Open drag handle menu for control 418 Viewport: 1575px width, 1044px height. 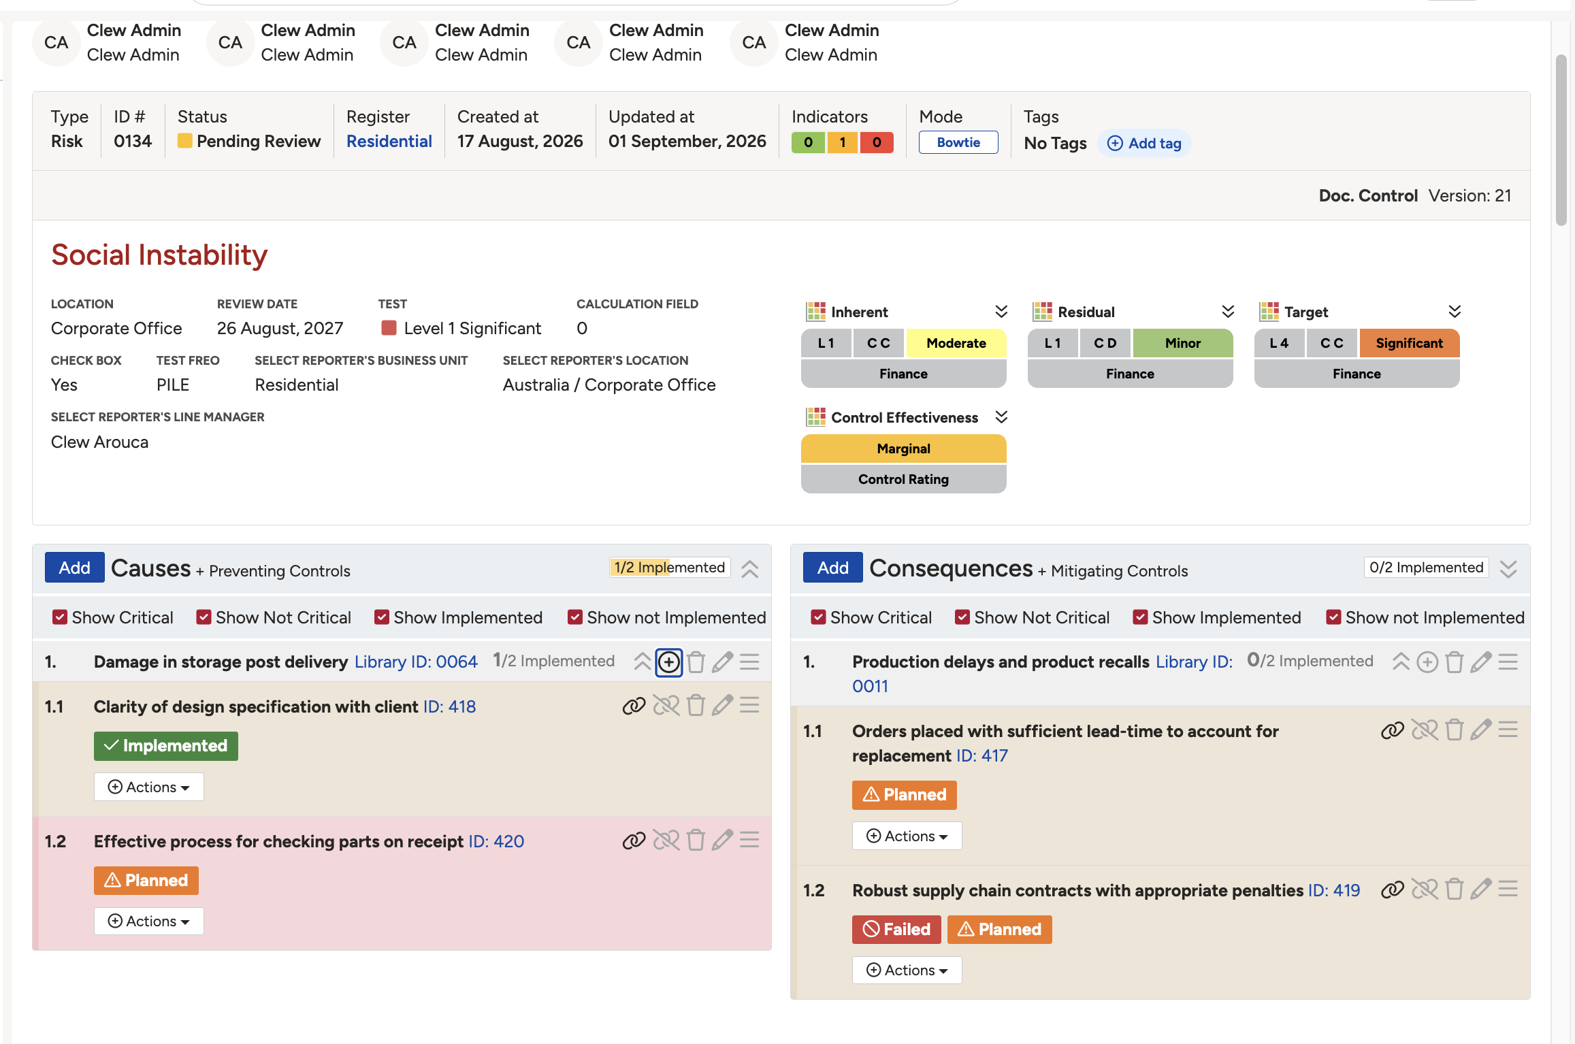pyautogui.click(x=749, y=706)
